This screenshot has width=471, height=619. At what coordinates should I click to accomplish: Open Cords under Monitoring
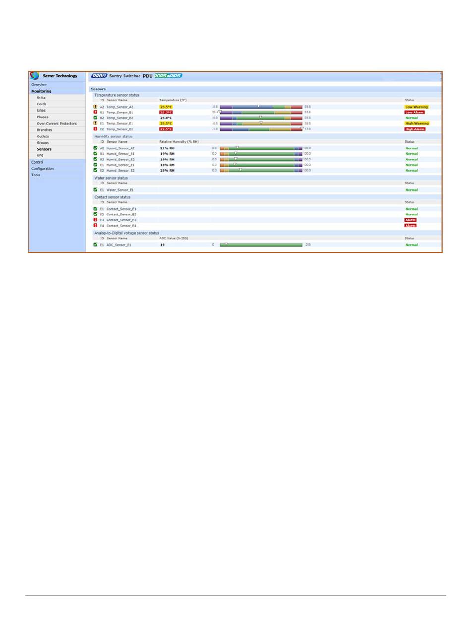(42, 104)
